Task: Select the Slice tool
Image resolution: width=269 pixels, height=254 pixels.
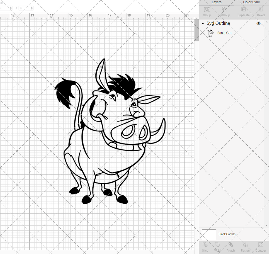Action: click(205, 246)
